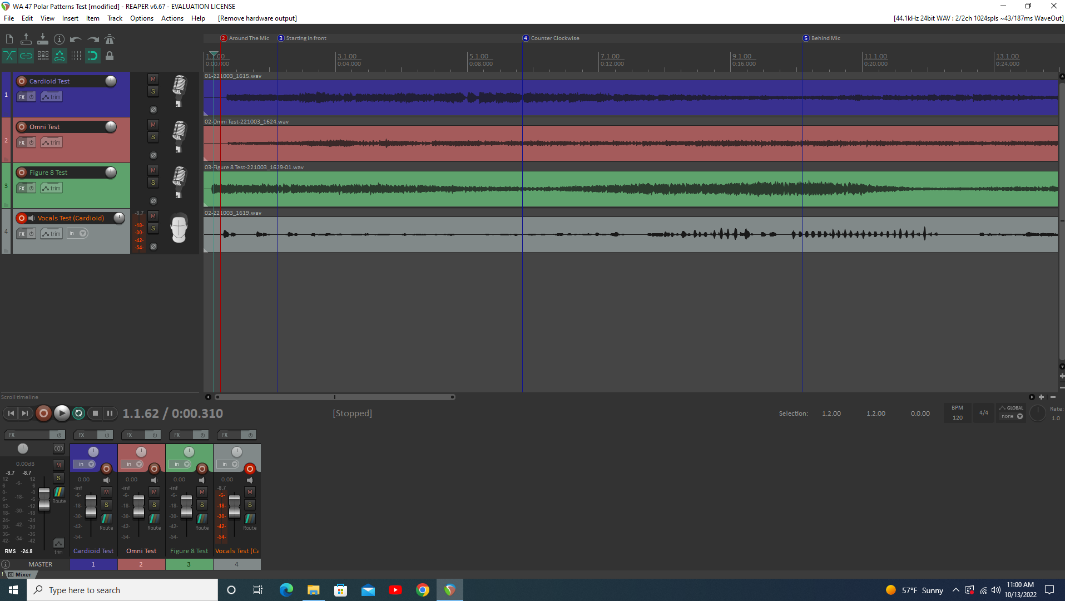This screenshot has height=601, width=1065.
Task: Open the Insert menu
Action: pyautogui.click(x=70, y=18)
